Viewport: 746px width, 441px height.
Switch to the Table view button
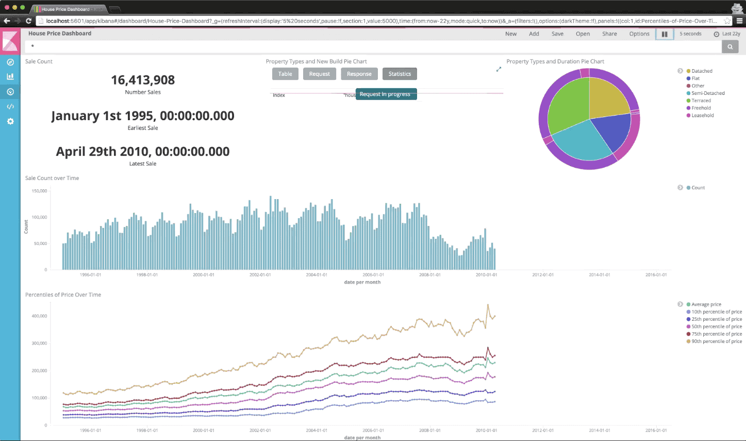pos(285,74)
